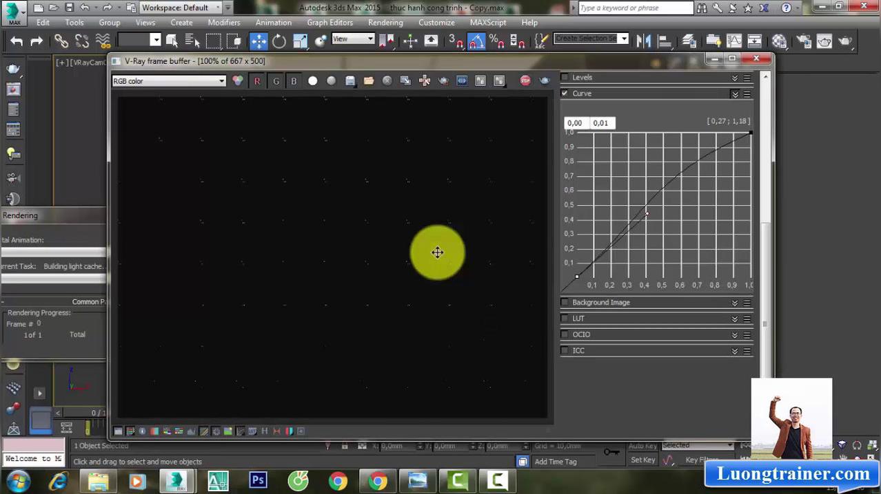Image resolution: width=881 pixels, height=494 pixels.
Task: Toggle the Angle Snap tool
Action: pyautogui.click(x=476, y=41)
